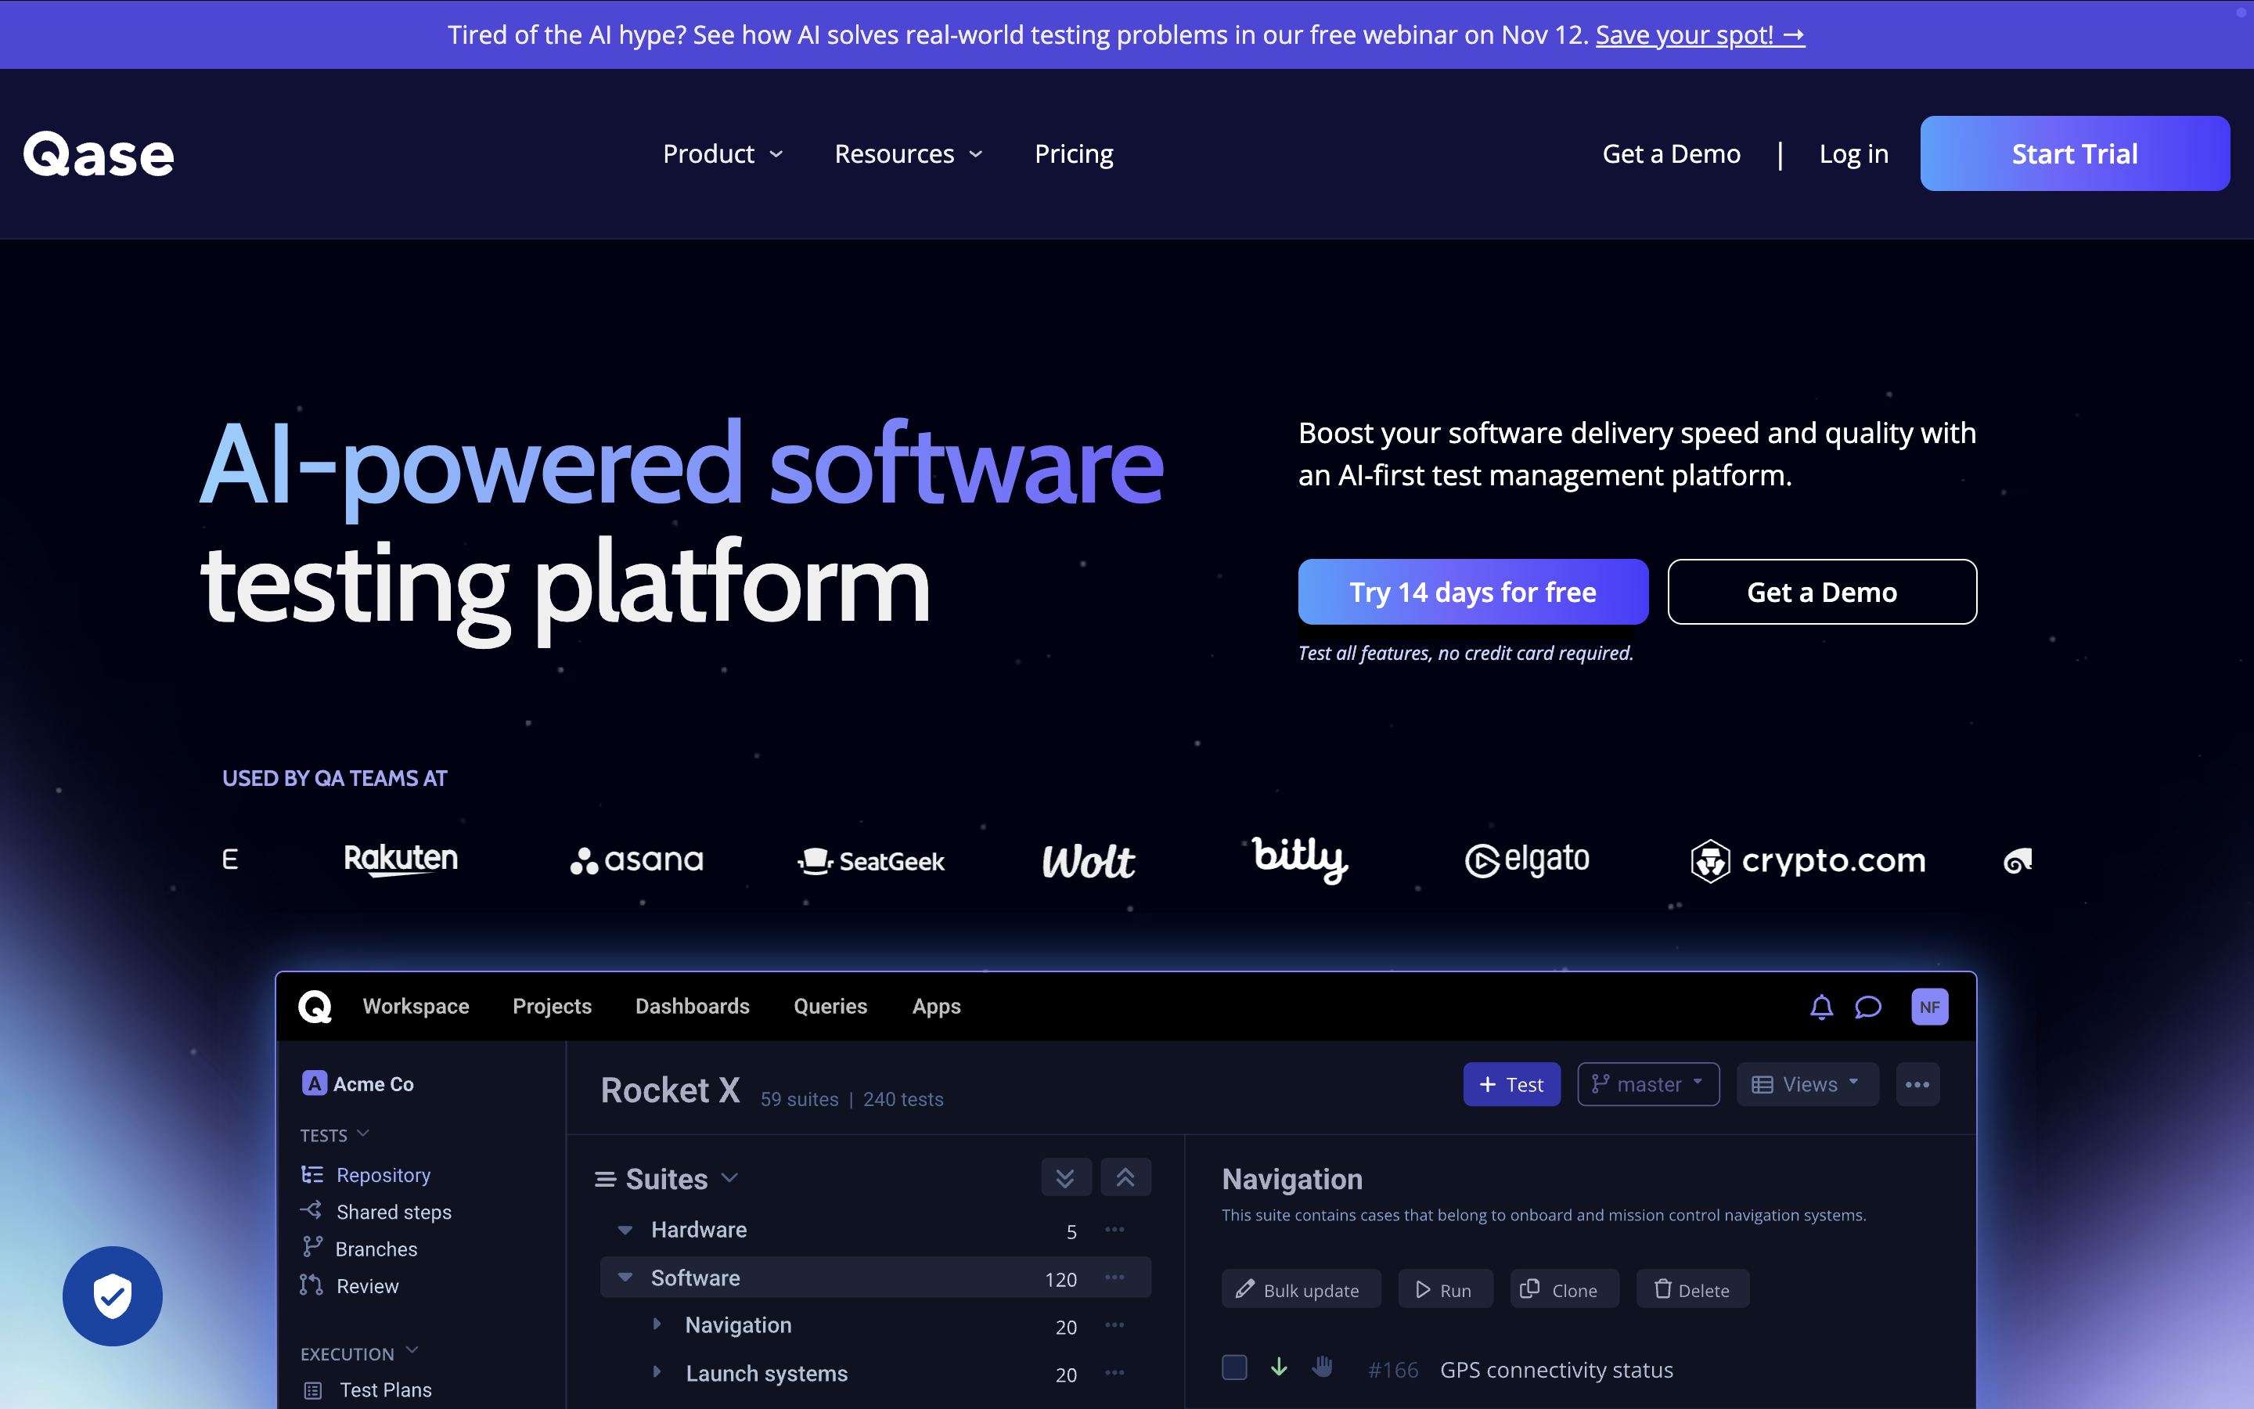This screenshot has height=1409, width=2254.
Task: Open the Pricing menu item
Action: coord(1073,153)
